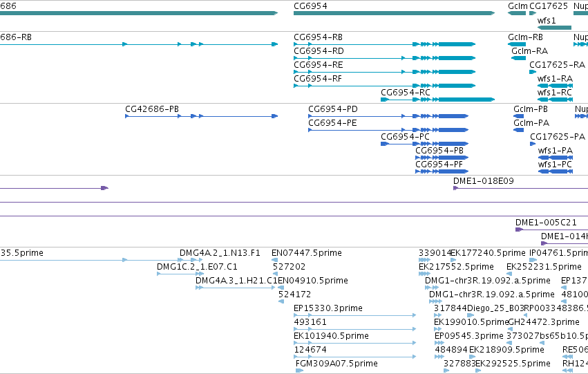Open the DME1-018E09 clone label
588x374 pixels.
pyautogui.click(x=484, y=181)
